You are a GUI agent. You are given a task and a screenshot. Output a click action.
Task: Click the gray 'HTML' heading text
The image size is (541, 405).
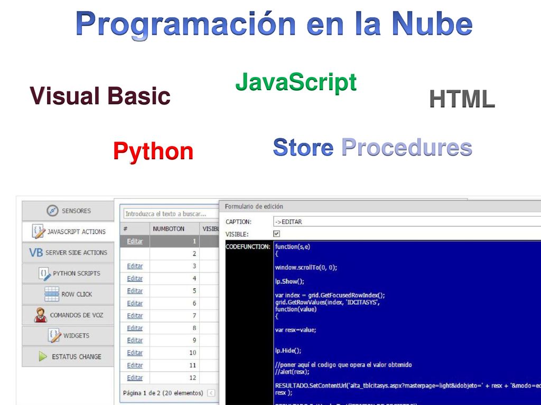point(462,99)
